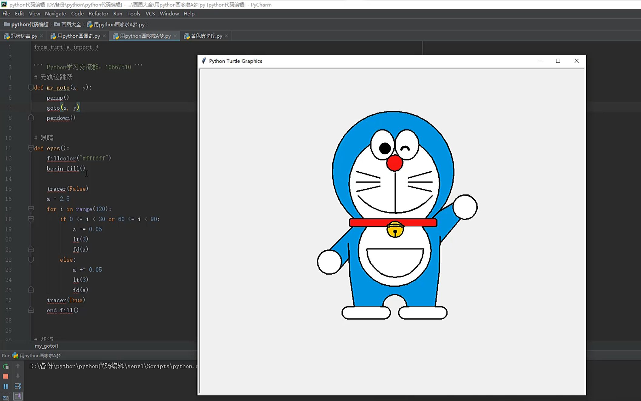Fold the for loop at line 17
The image size is (641, 401).
(x=31, y=209)
